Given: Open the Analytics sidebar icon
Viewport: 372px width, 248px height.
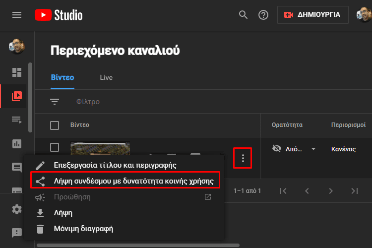Looking at the screenshot, I should tap(17, 143).
